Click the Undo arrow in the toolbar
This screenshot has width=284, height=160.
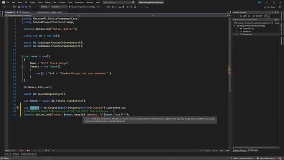[30, 7]
